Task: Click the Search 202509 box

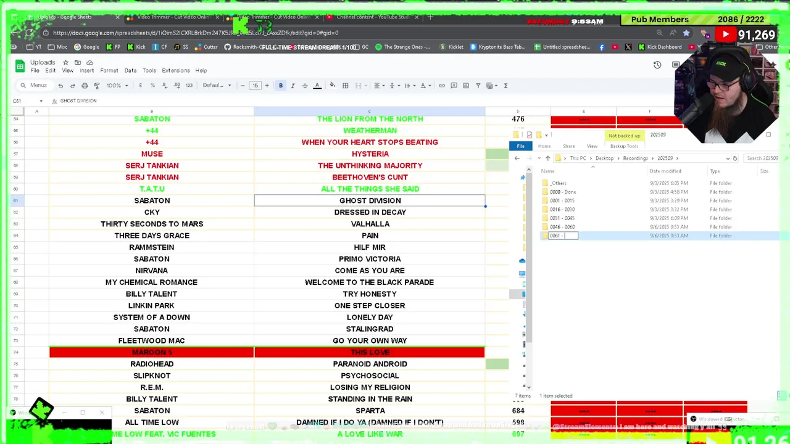Action: click(762, 158)
